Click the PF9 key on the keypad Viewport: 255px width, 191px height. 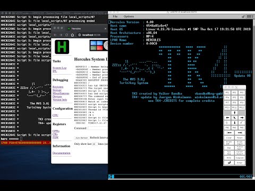242,102
